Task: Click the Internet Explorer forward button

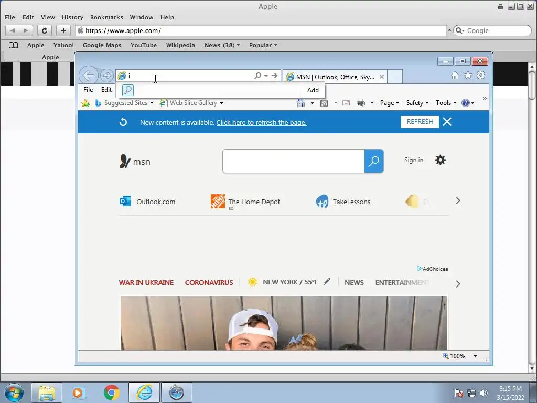Action: coord(107,76)
